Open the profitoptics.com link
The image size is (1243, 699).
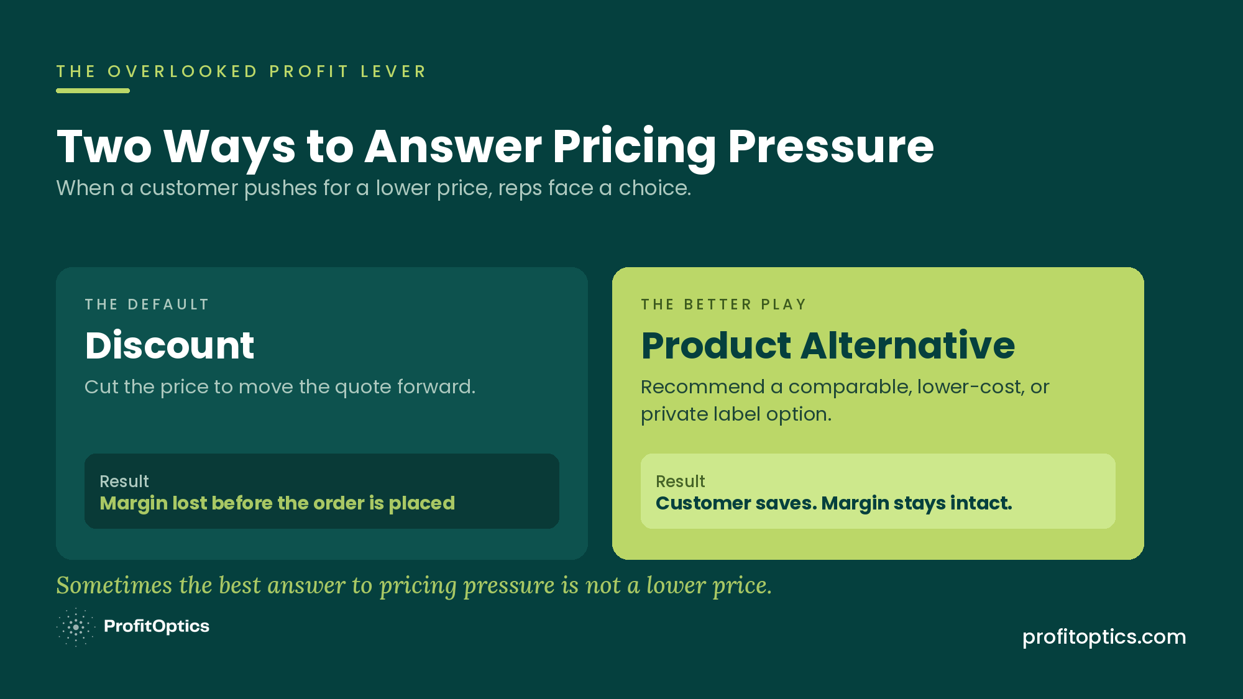coord(1104,637)
